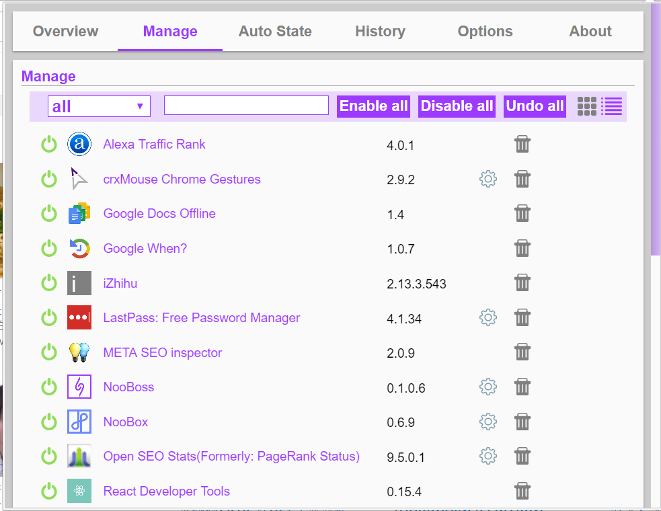Viewport: 661px width, 511px height.
Task: Delete React Developer Tools extension
Action: click(x=522, y=492)
